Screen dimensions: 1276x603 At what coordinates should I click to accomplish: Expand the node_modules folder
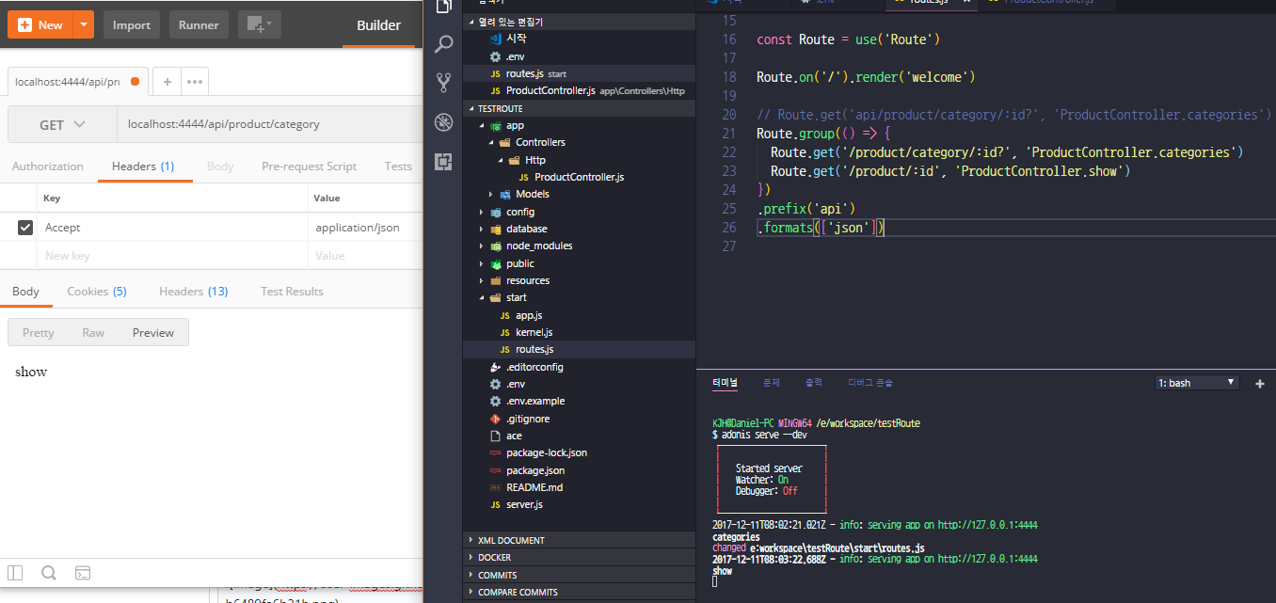tap(483, 246)
